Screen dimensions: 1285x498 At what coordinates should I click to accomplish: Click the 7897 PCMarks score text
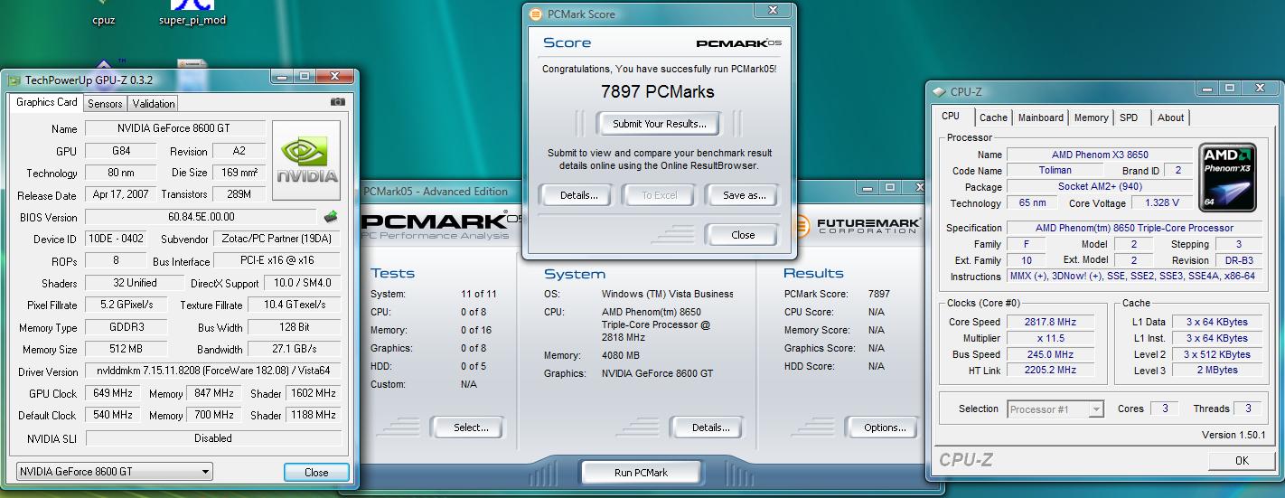pyautogui.click(x=658, y=91)
